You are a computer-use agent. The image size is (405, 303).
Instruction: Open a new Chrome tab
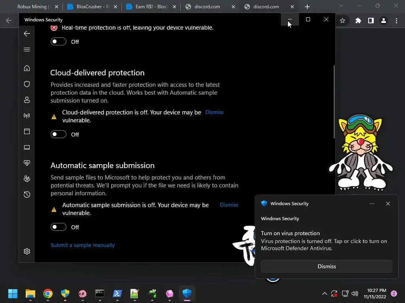click(307, 7)
